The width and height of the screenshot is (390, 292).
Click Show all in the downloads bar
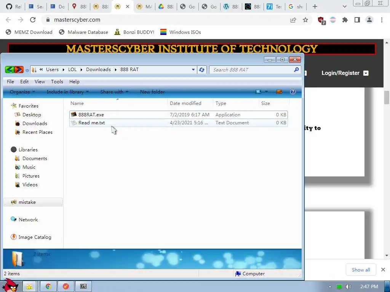[361, 270]
